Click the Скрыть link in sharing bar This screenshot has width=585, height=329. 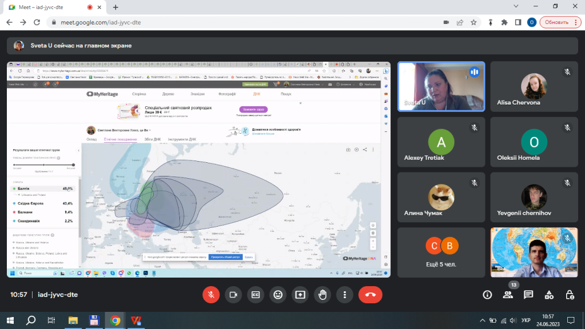tap(249, 257)
